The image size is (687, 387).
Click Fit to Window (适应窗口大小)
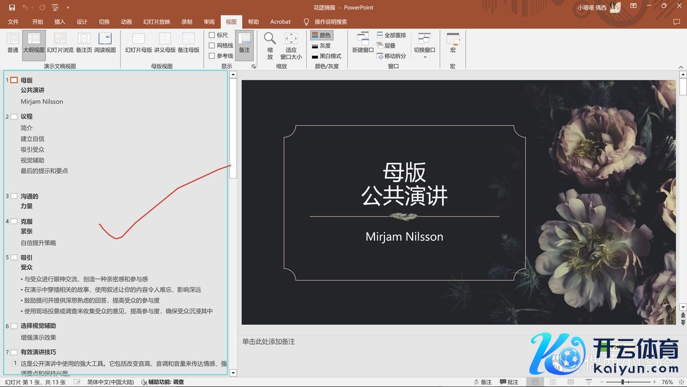pos(291,44)
